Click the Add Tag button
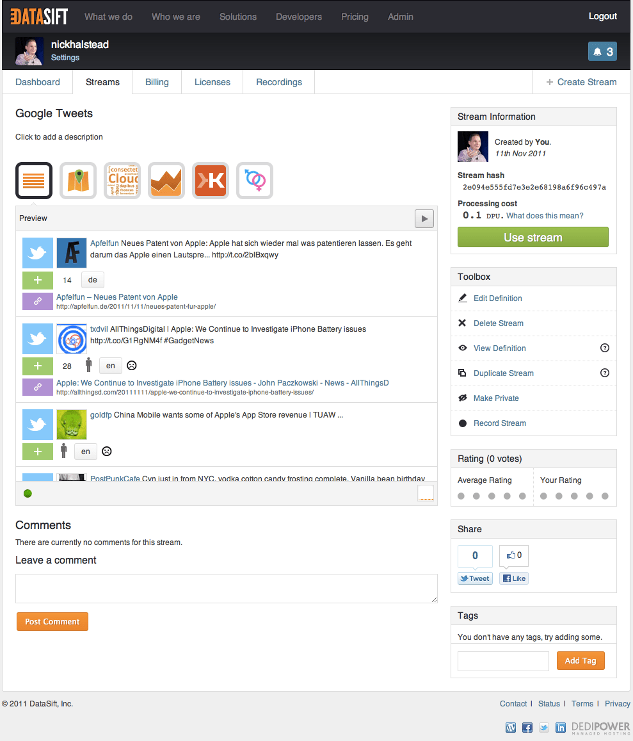The height and width of the screenshot is (741, 633). pos(581,661)
